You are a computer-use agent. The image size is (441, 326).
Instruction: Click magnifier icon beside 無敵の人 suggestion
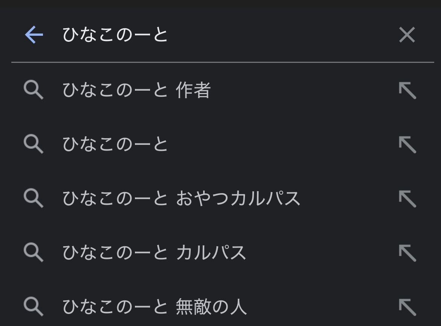pyautogui.click(x=33, y=306)
